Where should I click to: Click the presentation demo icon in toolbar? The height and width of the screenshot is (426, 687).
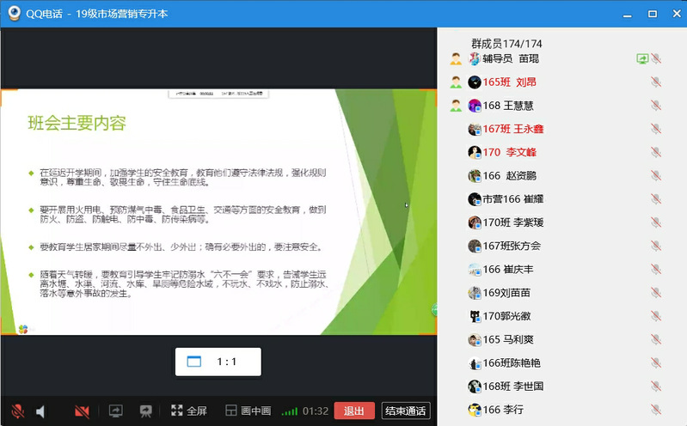click(x=146, y=411)
